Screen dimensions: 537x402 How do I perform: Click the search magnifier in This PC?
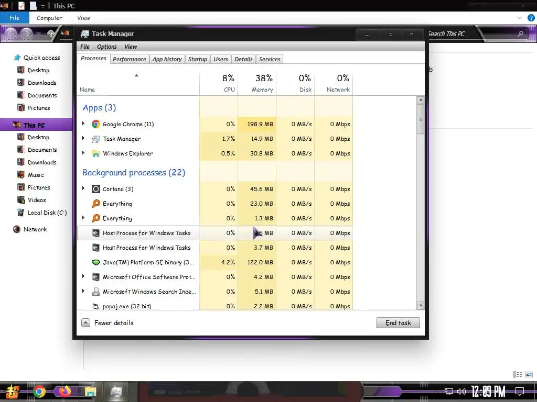point(520,33)
